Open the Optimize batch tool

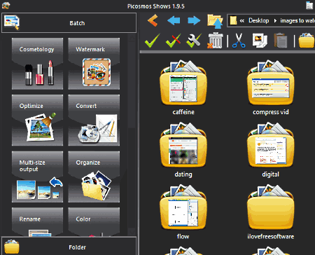coord(37,120)
